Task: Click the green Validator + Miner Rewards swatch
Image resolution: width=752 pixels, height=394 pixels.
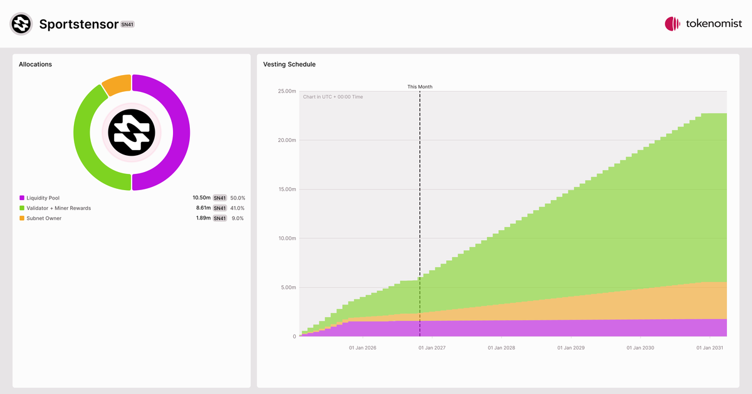Action: 22,208
